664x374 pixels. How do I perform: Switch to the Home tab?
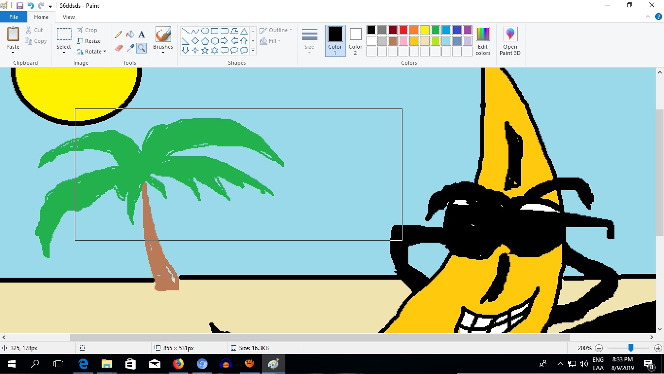[x=41, y=17]
